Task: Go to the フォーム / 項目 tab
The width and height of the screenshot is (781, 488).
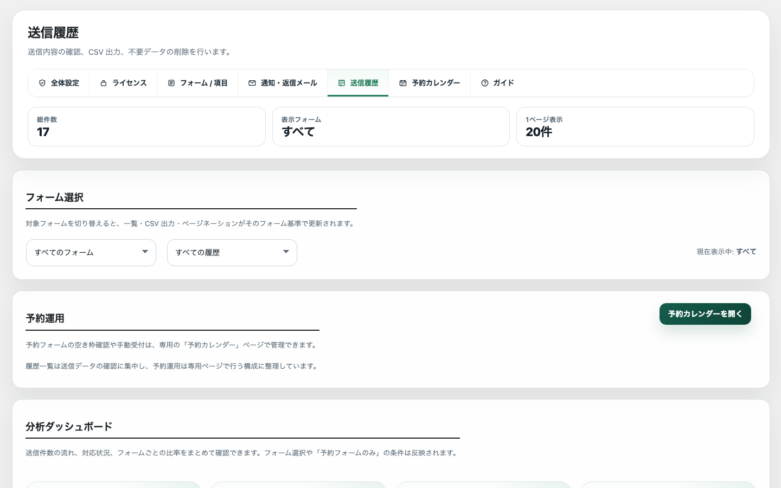Action: click(x=198, y=83)
